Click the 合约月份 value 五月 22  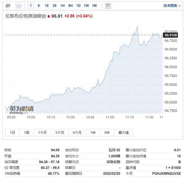(x=114, y=150)
